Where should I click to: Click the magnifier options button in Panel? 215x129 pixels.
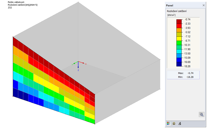(201, 115)
